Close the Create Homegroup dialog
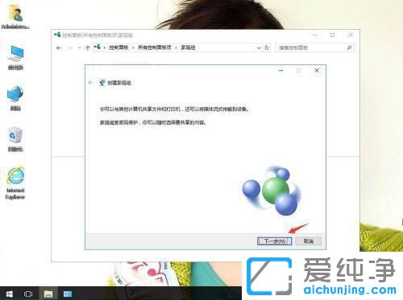The width and height of the screenshot is (403, 300). pyautogui.click(x=317, y=71)
